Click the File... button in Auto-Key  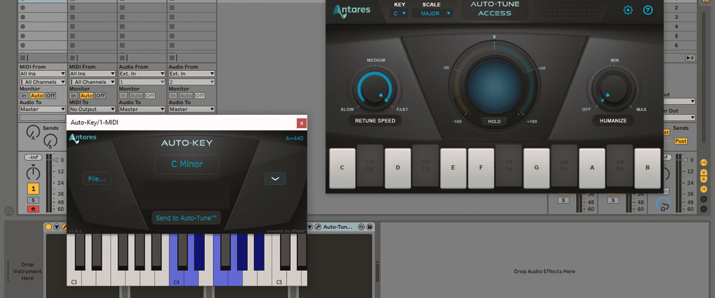[x=97, y=179]
